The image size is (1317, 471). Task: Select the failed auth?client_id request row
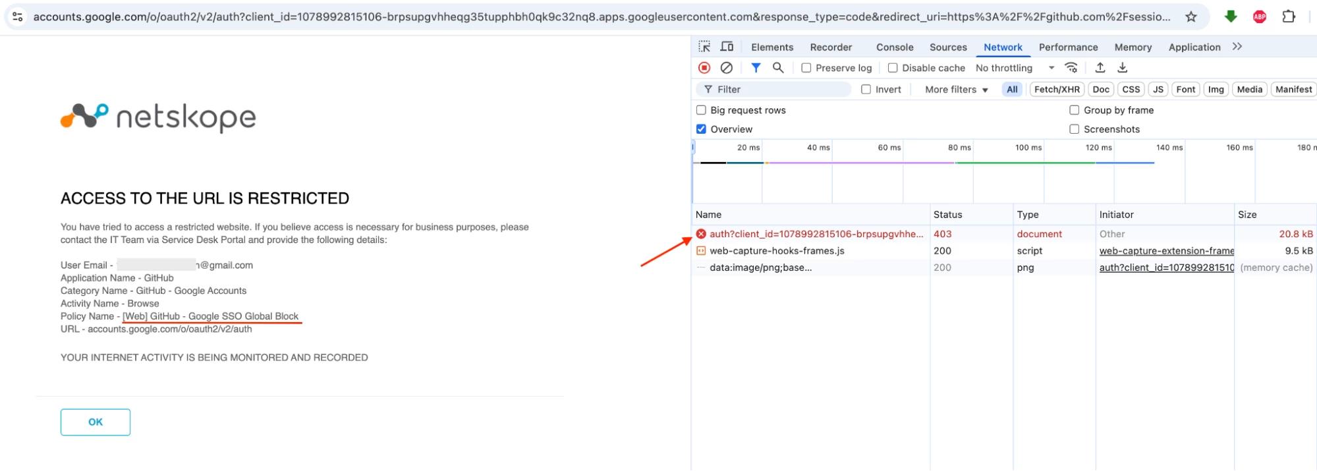coord(1004,234)
